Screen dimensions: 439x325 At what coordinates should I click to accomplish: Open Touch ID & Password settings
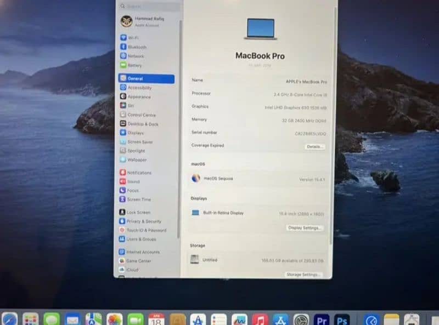(143, 230)
